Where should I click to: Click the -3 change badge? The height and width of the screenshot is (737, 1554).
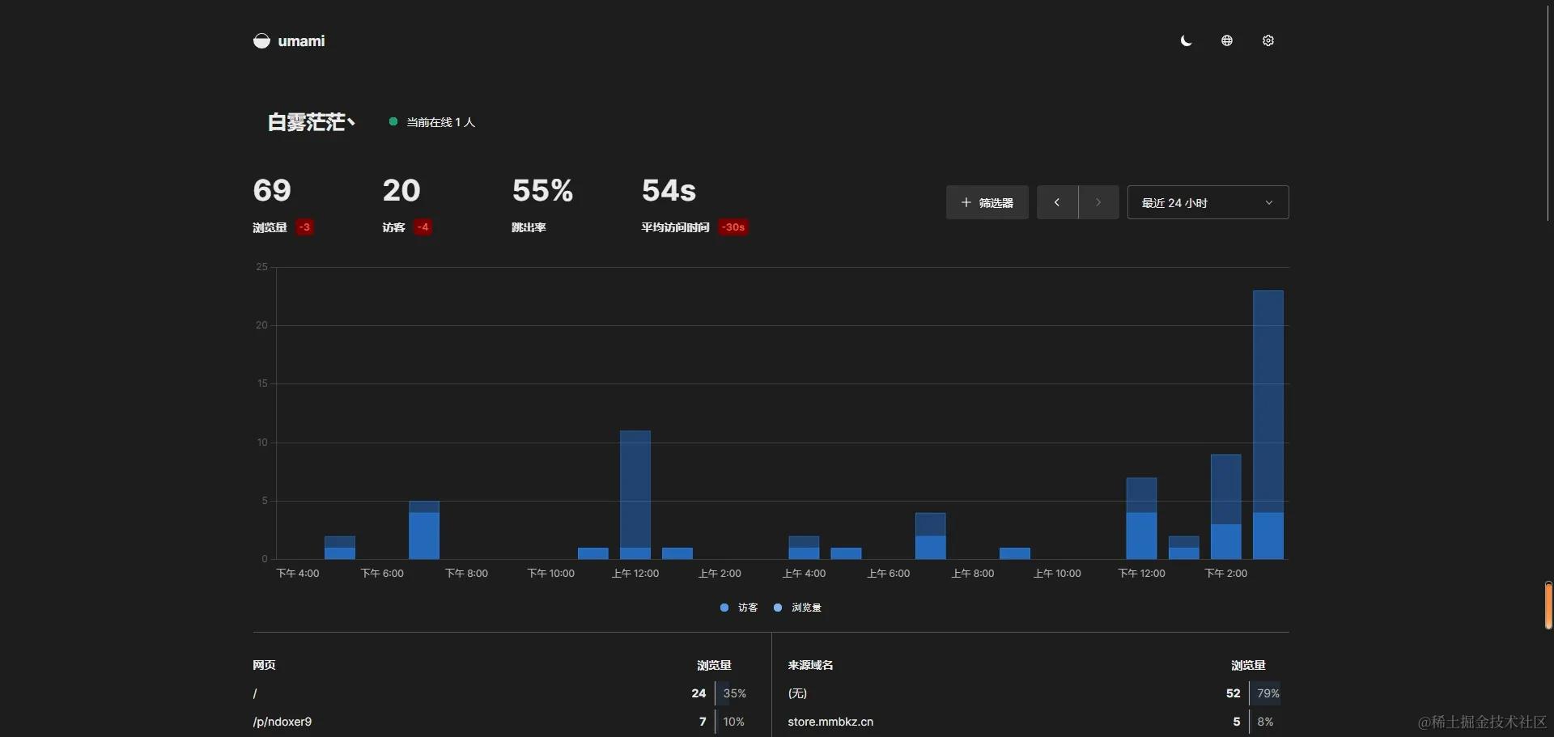click(304, 227)
